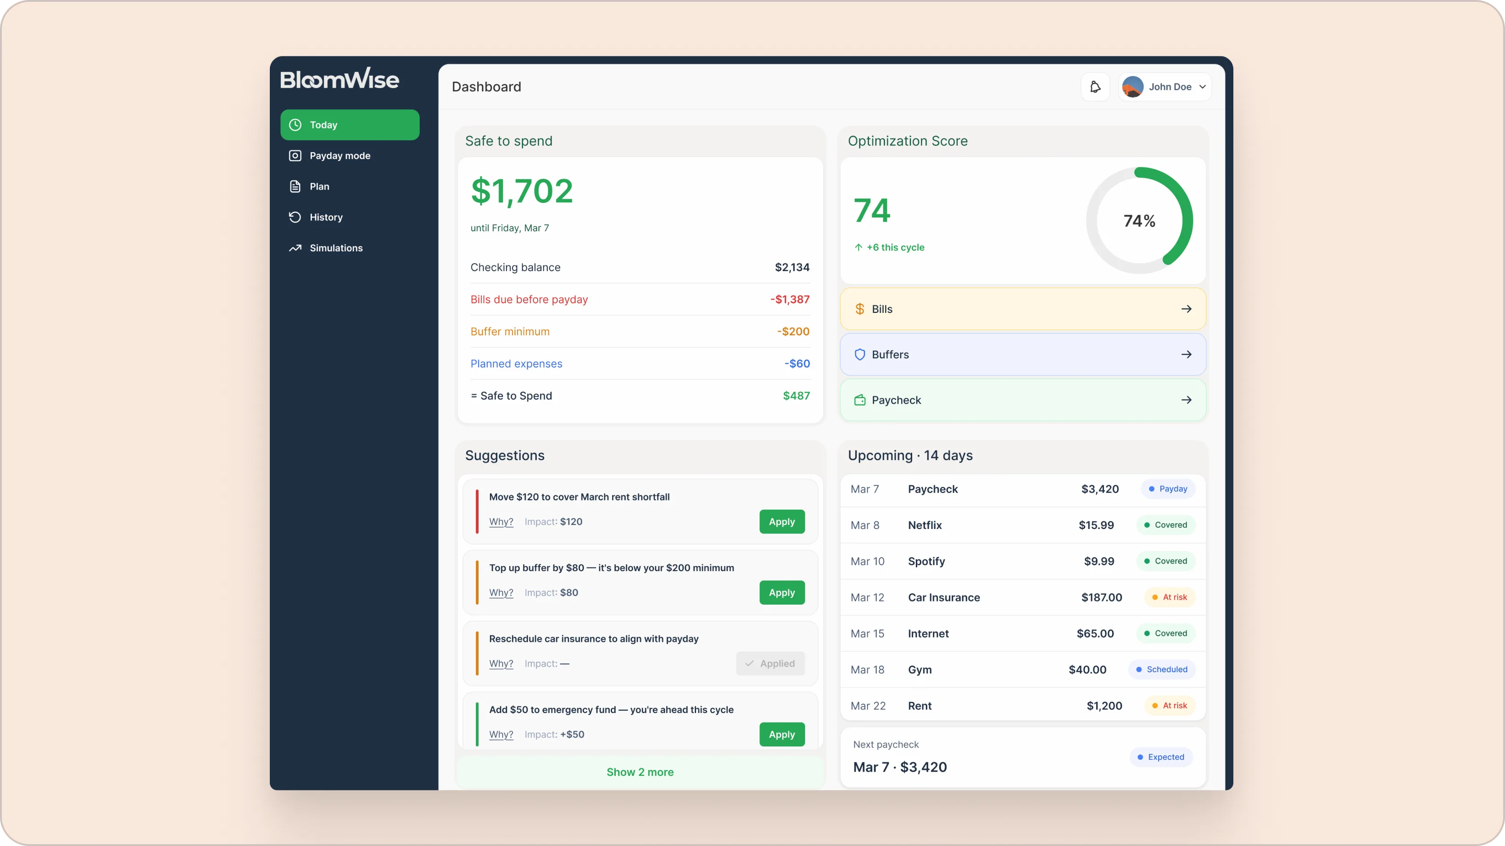The height and width of the screenshot is (846, 1505).
Task: Click the Buffer minimum row
Action: click(640, 331)
